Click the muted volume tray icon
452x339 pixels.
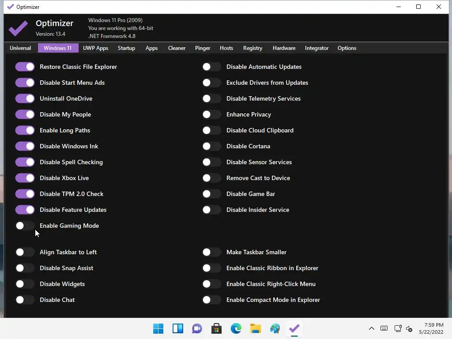click(x=409, y=328)
